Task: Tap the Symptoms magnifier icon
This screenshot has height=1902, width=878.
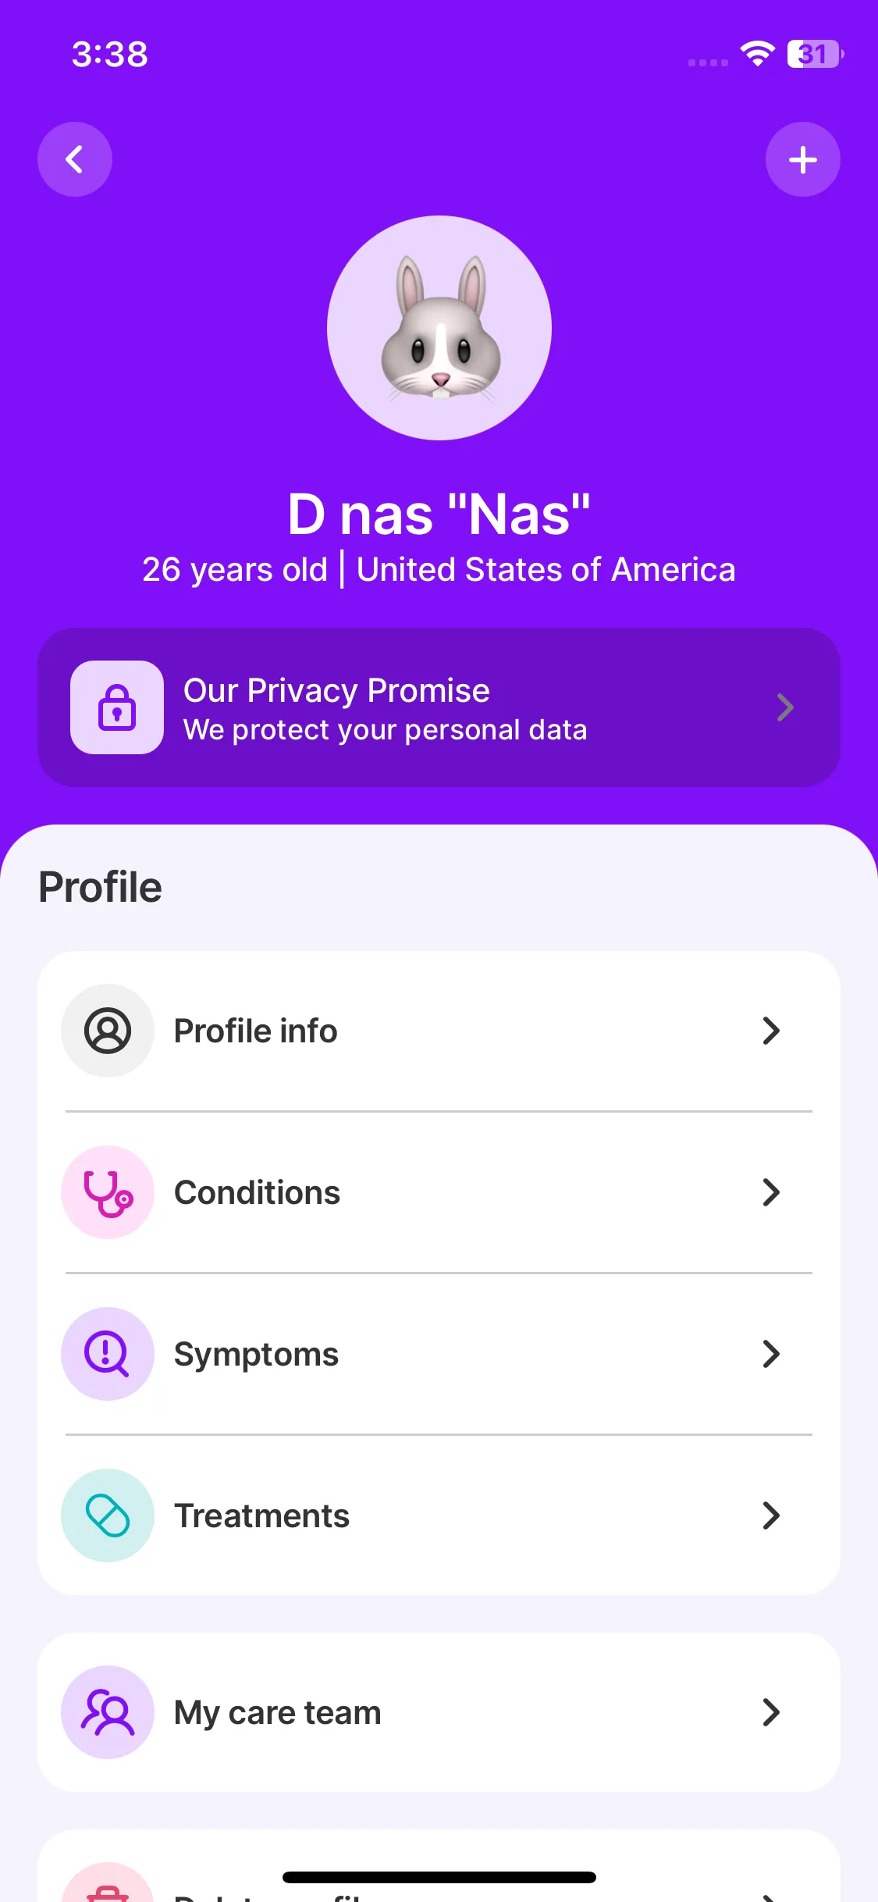Action: (108, 1354)
